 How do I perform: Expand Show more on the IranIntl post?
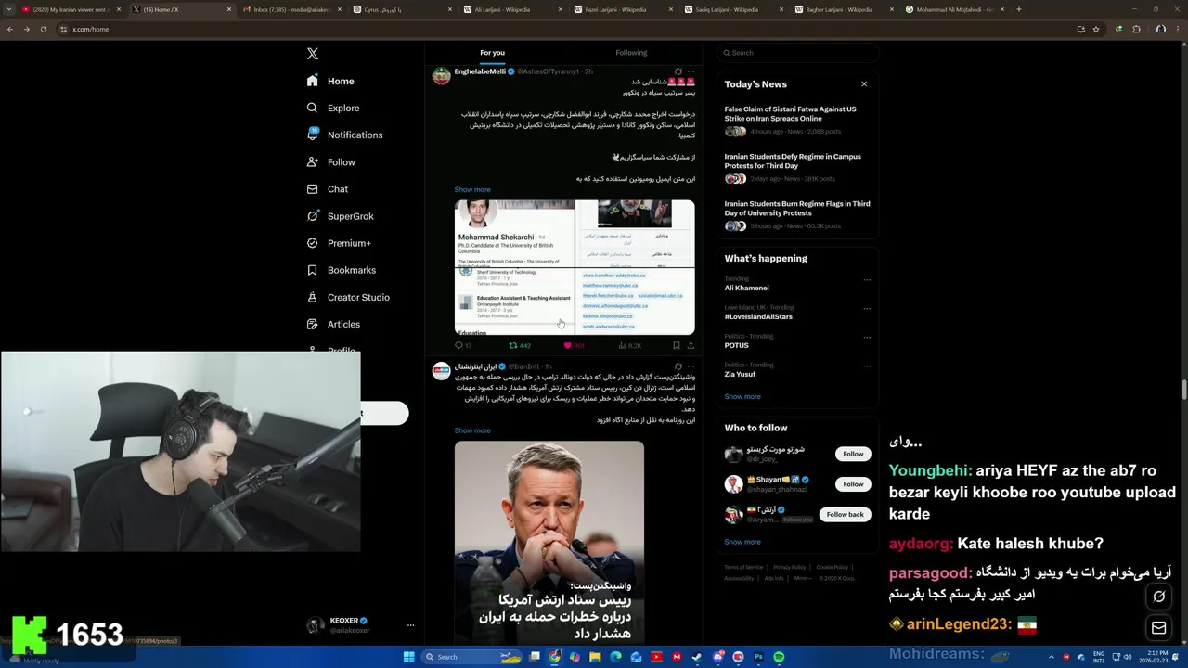click(x=472, y=430)
